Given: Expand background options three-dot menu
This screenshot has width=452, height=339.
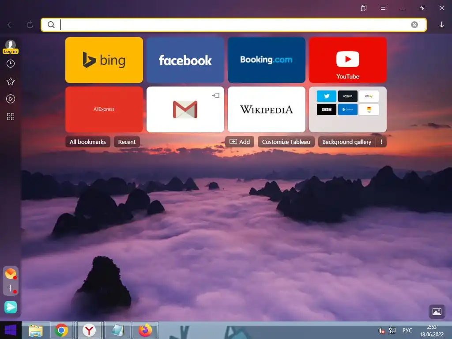Looking at the screenshot, I should tap(381, 142).
